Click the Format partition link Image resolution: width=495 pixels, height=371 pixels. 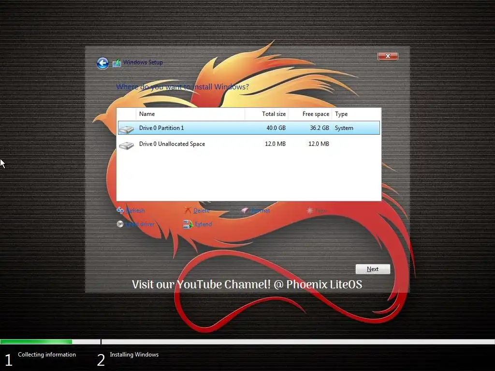point(261,211)
